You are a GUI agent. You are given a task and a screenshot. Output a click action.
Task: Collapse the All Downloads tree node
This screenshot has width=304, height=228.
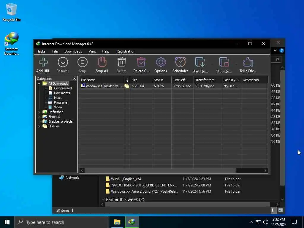[x=39, y=83]
